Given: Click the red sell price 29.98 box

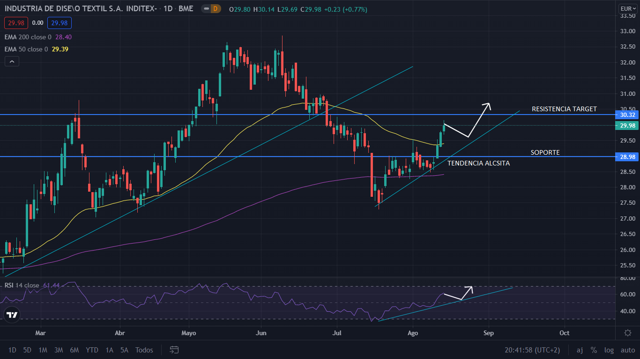Looking at the screenshot, I should (15, 22).
